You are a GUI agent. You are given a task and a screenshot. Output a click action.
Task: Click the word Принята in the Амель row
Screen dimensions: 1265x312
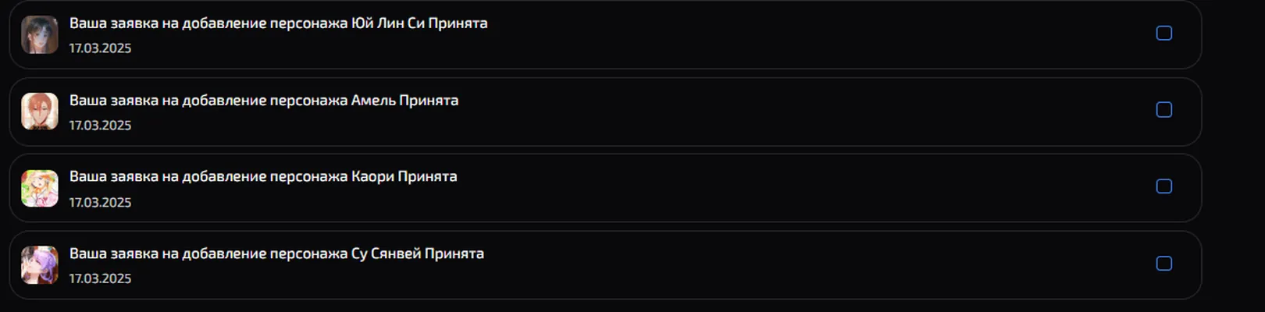429,101
